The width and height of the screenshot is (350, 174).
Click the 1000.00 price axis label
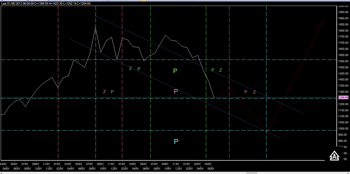click(343, 128)
